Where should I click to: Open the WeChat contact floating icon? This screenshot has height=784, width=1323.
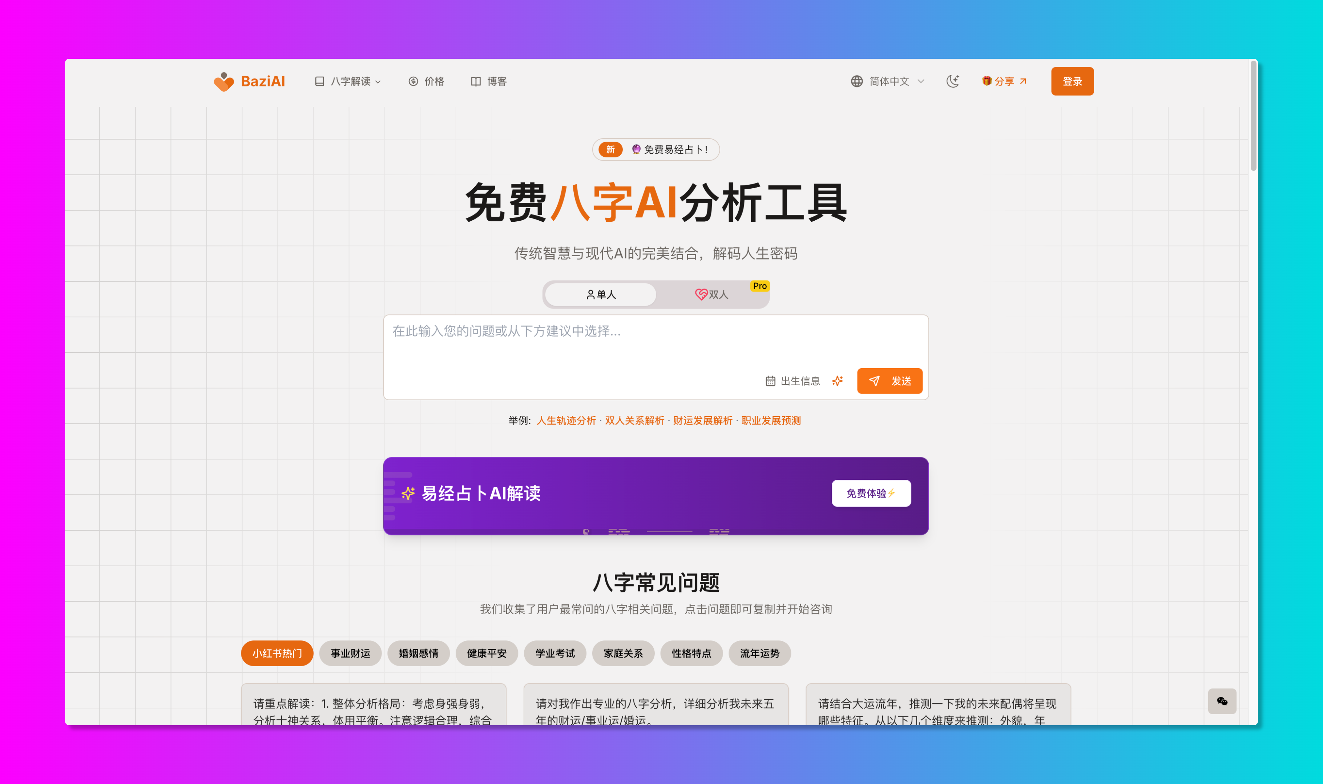[x=1222, y=701]
